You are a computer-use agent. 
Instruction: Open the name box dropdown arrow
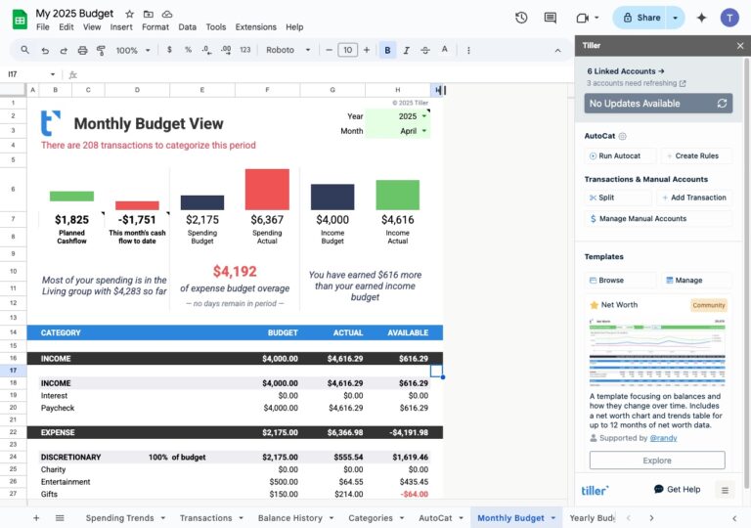coord(53,74)
